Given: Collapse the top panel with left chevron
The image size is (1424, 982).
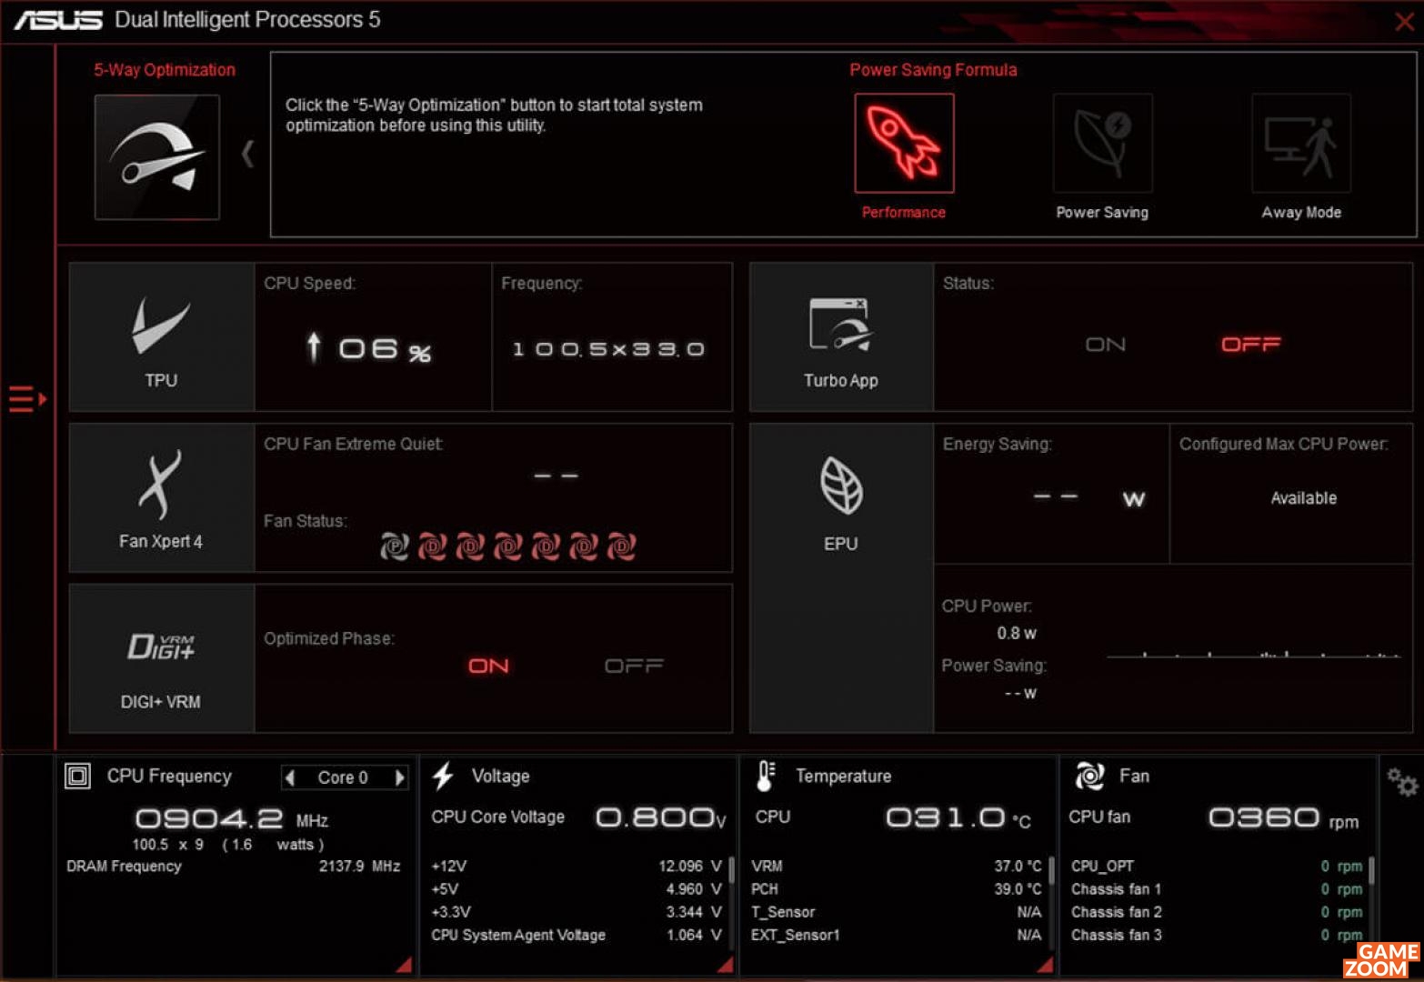Looking at the screenshot, I should click(247, 154).
